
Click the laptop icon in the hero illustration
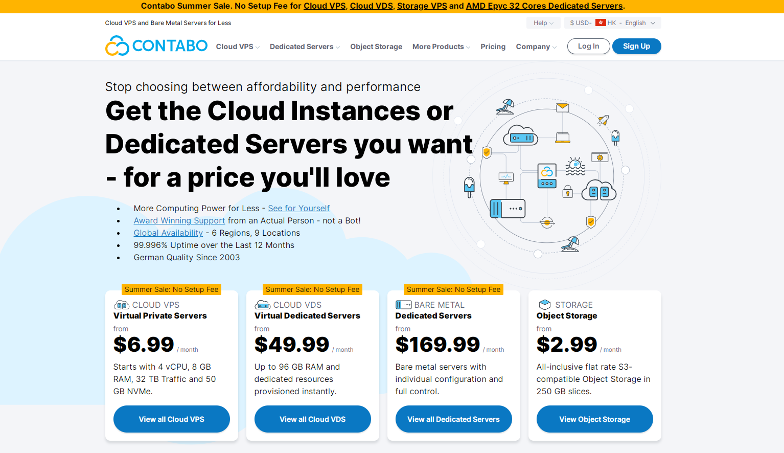pyautogui.click(x=563, y=138)
